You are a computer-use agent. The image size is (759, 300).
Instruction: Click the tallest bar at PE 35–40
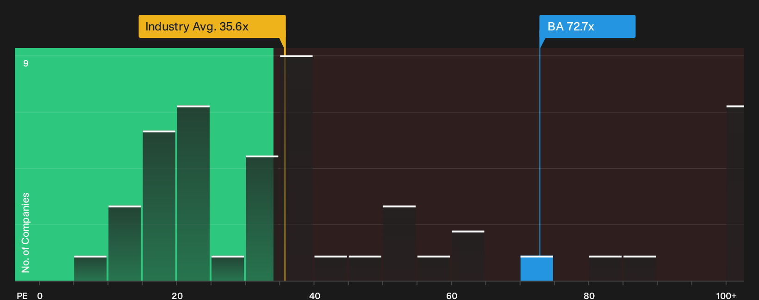297,168
